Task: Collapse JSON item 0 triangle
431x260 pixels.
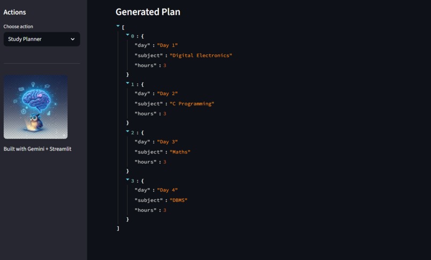Action: pyautogui.click(x=128, y=35)
